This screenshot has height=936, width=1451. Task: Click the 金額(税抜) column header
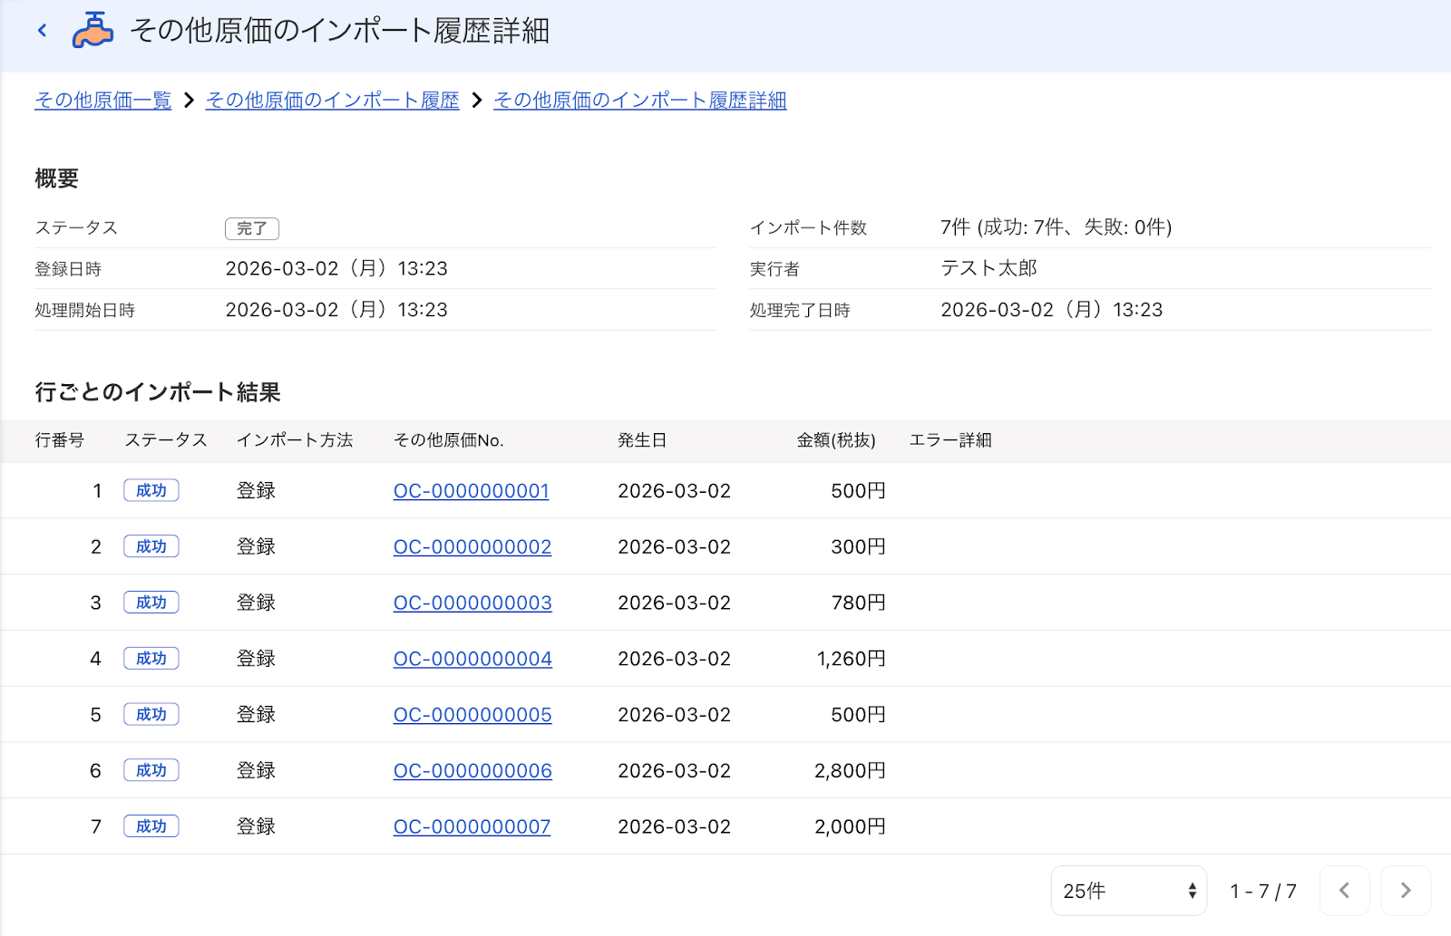[x=836, y=440]
